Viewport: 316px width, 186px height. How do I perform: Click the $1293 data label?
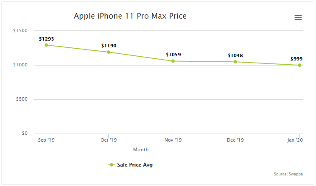[x=46, y=39]
